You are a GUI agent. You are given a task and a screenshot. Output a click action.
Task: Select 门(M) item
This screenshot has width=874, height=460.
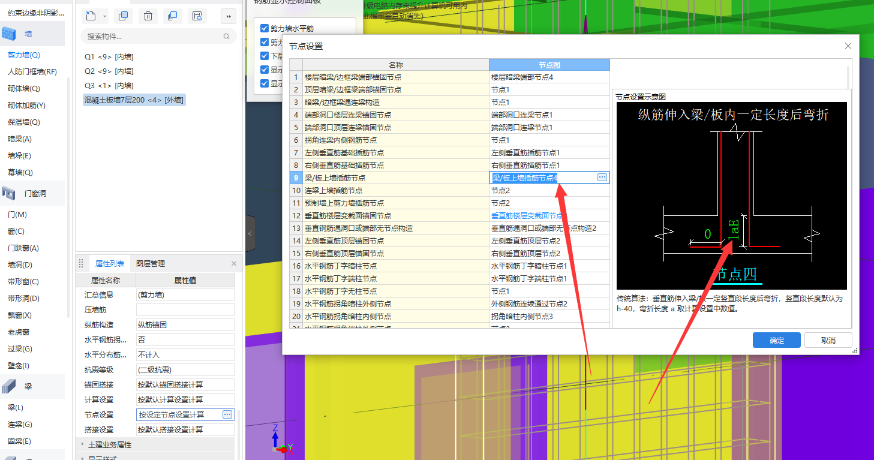[17, 214]
